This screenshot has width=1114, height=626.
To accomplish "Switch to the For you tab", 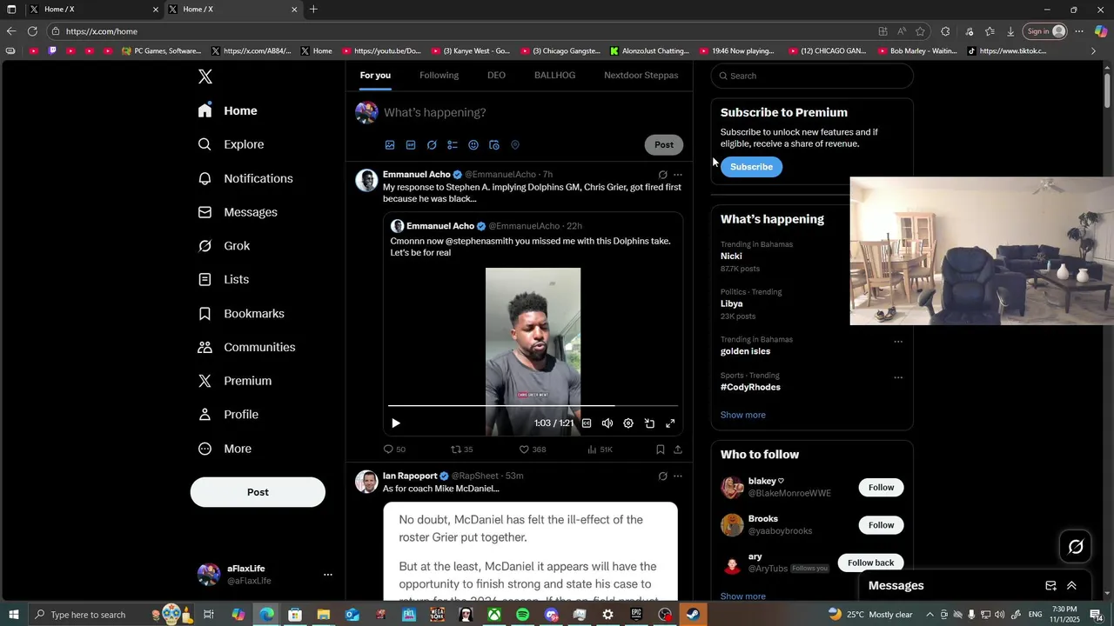I will (375, 76).
